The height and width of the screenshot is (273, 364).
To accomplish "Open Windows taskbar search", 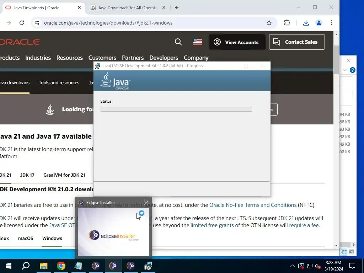I will [26, 266].
